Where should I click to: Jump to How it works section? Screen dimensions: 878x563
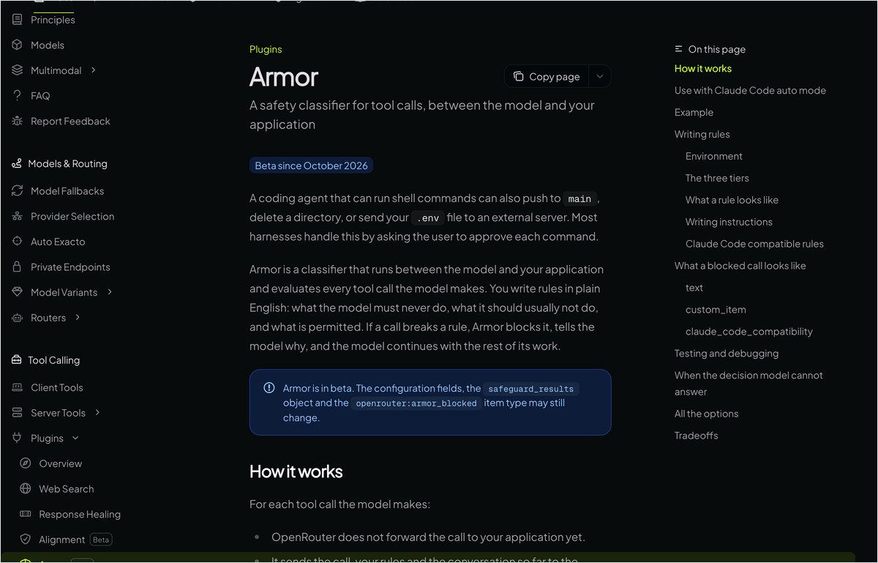tap(703, 68)
